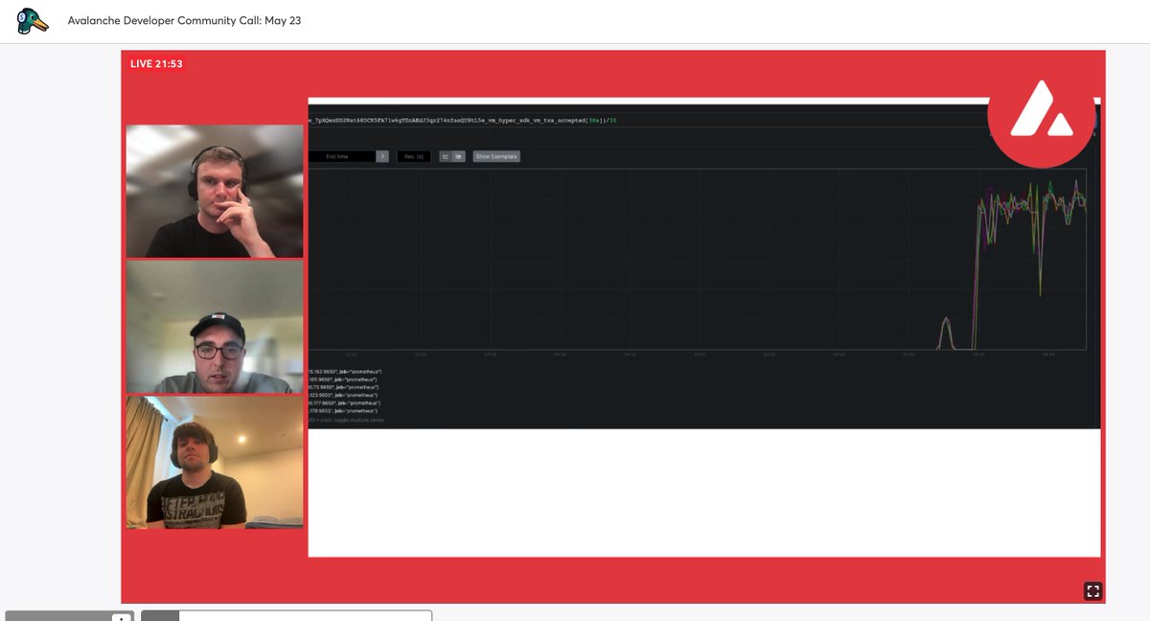Click the Avalanche Developer Community Call title
This screenshot has height=621, width=1150.
click(x=184, y=20)
